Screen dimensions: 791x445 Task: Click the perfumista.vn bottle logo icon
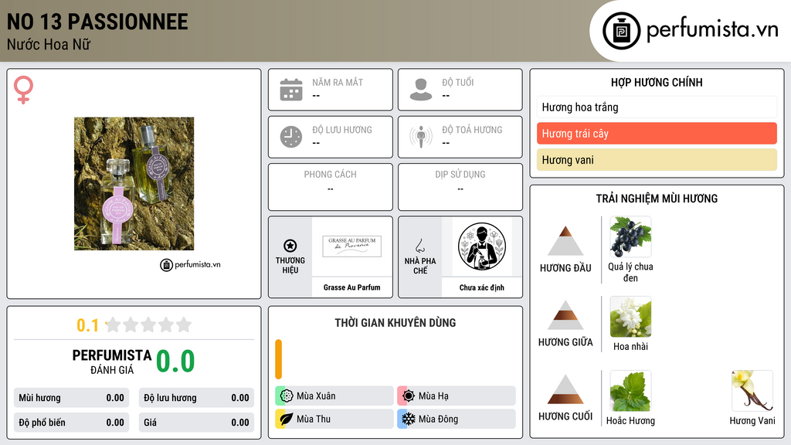(621, 31)
